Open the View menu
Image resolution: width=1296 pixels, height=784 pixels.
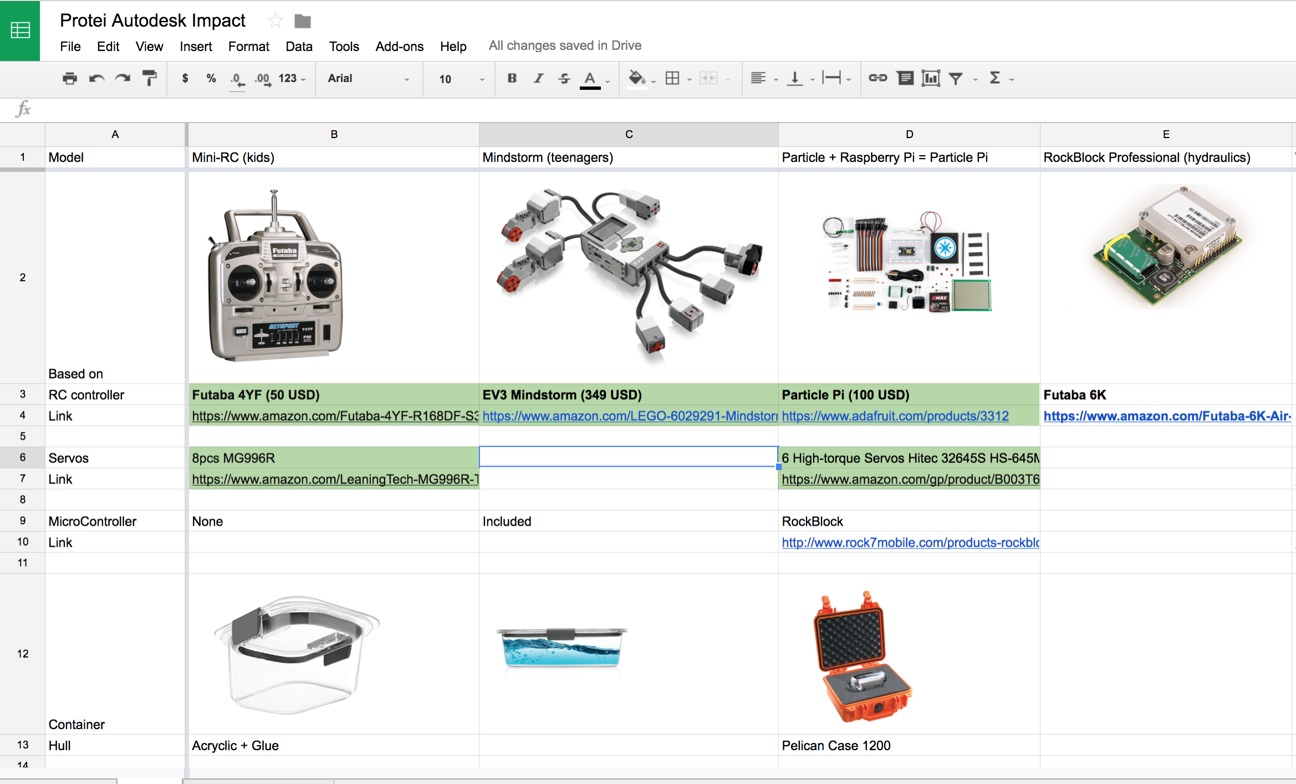[149, 47]
